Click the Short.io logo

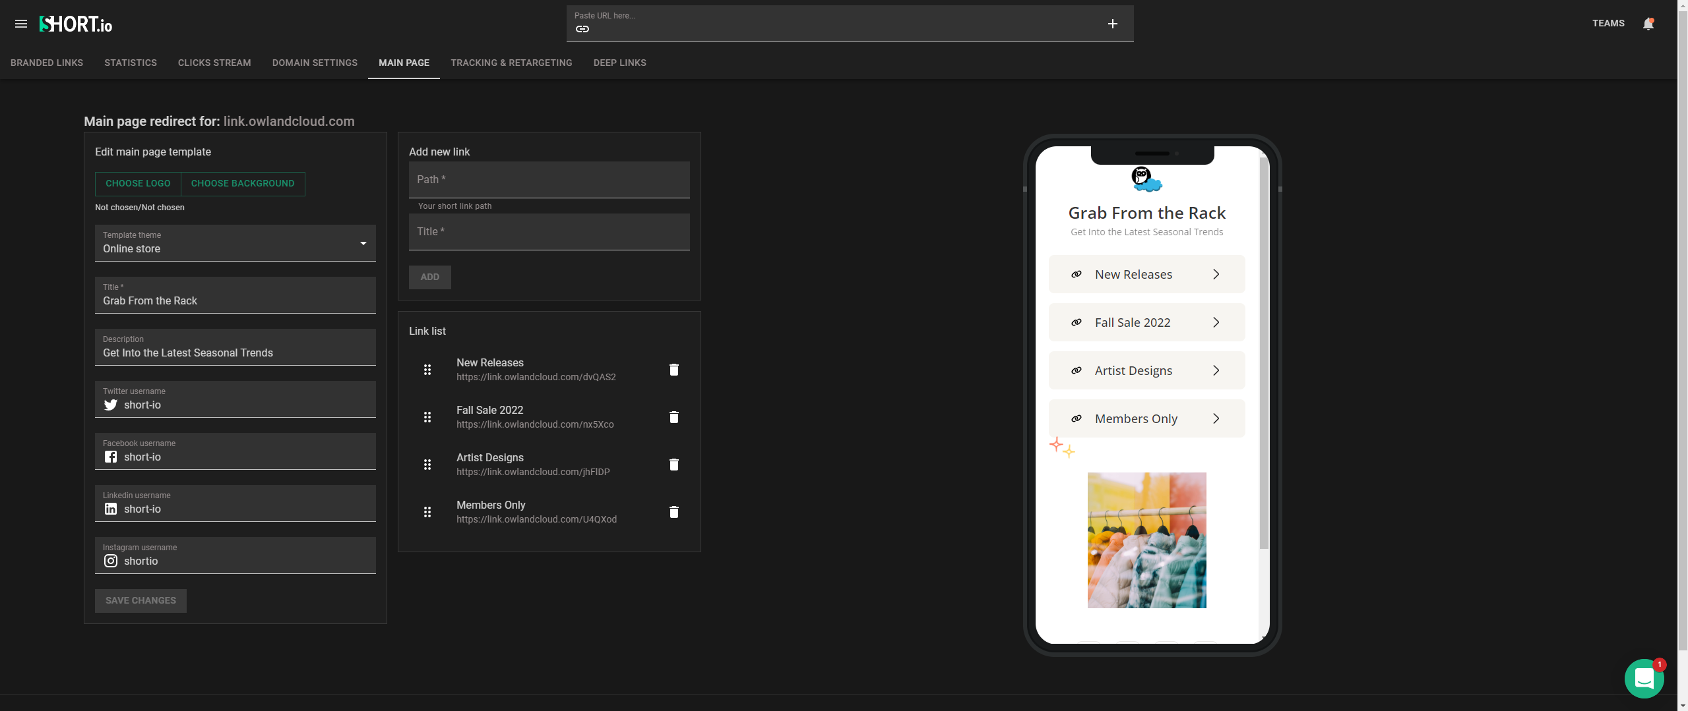[76, 24]
